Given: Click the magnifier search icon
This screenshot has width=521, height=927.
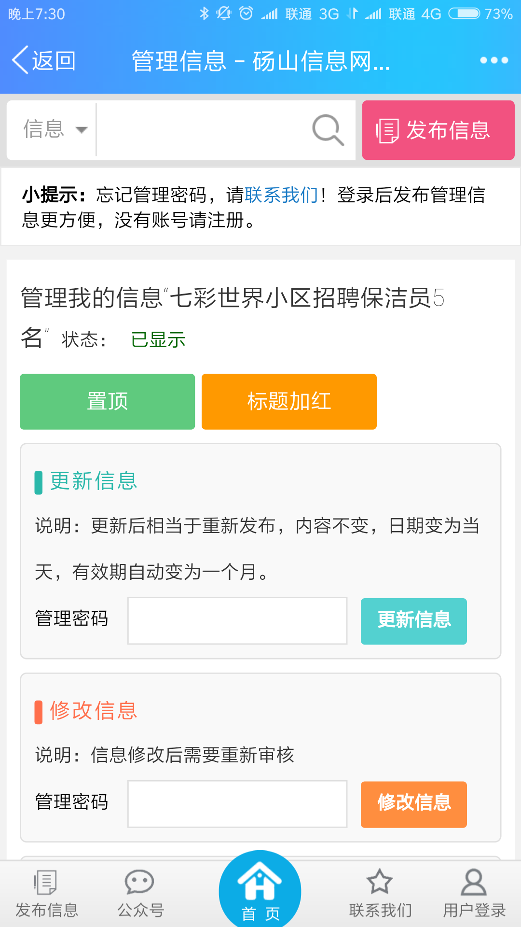Looking at the screenshot, I should [328, 130].
